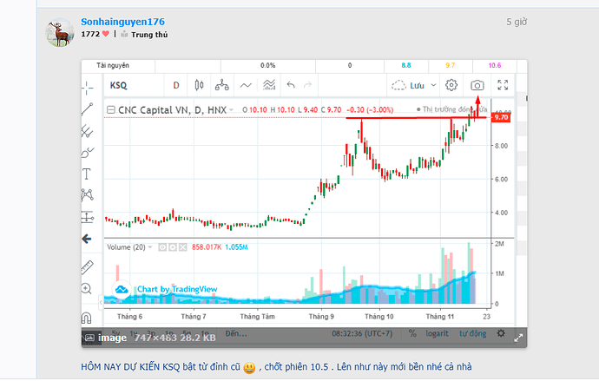Select the price range projection tool
Viewport: 599px width, 381px height.
pos(88,217)
